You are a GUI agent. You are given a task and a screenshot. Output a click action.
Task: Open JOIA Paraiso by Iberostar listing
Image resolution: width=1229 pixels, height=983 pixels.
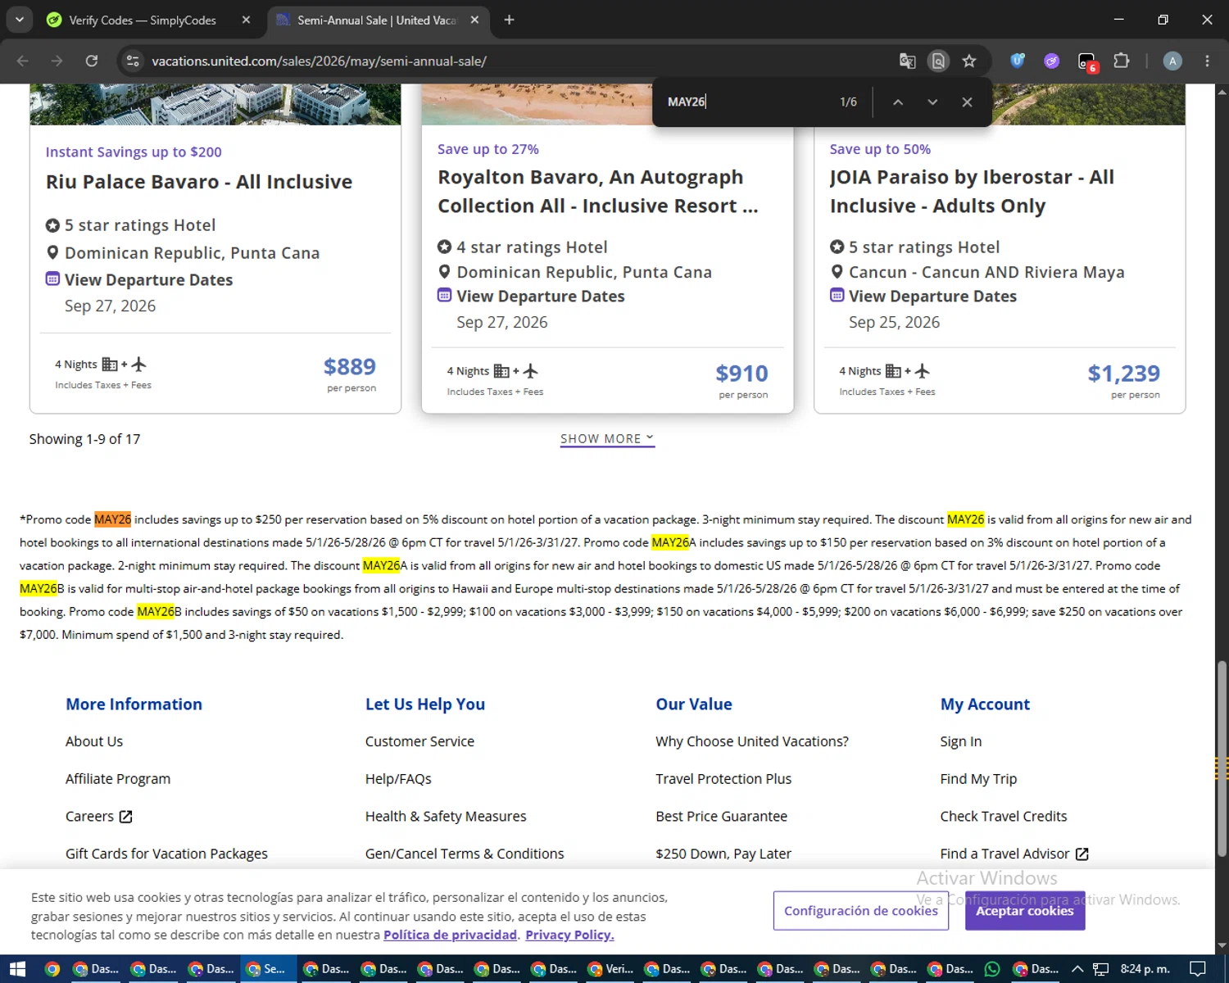[972, 192]
